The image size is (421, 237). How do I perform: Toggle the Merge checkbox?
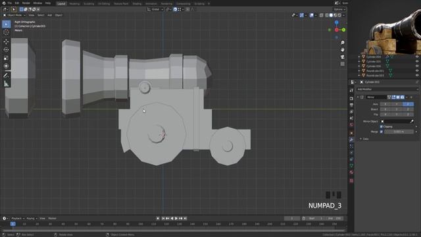click(x=382, y=132)
